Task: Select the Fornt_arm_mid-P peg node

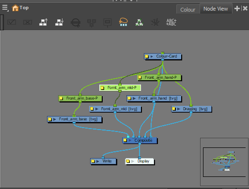Action: [x=120, y=87]
